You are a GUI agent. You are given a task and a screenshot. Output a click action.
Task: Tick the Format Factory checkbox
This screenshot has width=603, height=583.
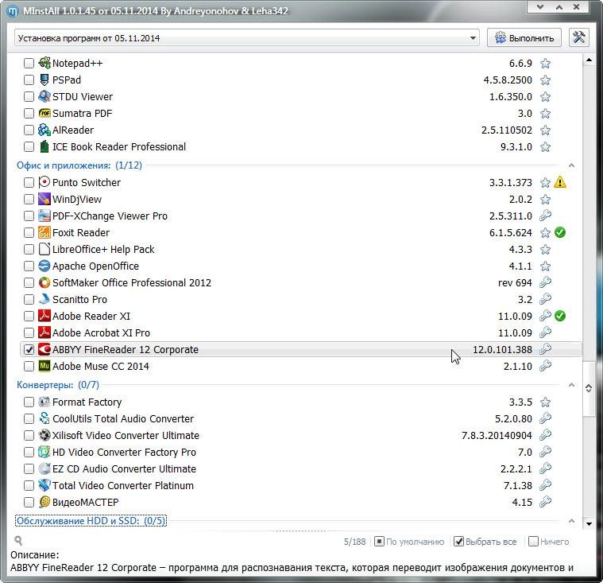(x=29, y=402)
